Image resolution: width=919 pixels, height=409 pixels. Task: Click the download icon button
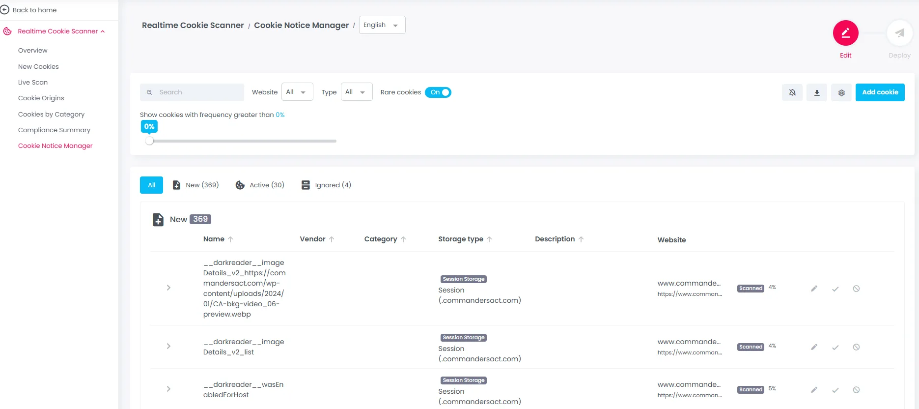coord(817,92)
